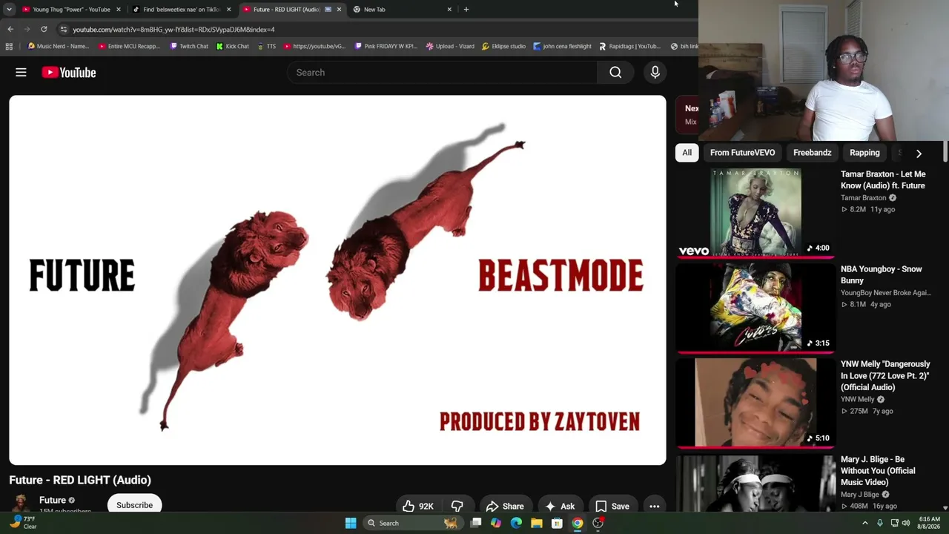Open Eklipse studio bookmark
949x534 pixels.
point(503,46)
